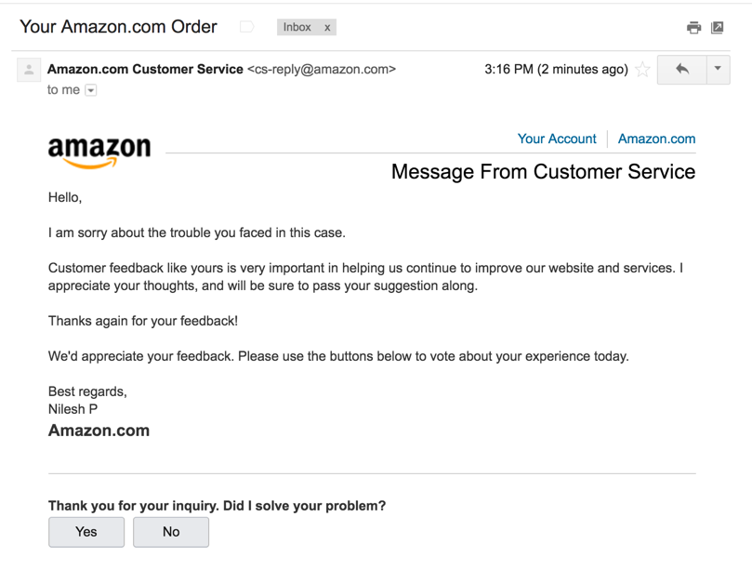Click cs-reply@amazon.com email address
Viewport: 752px width, 570px height.
322,69
